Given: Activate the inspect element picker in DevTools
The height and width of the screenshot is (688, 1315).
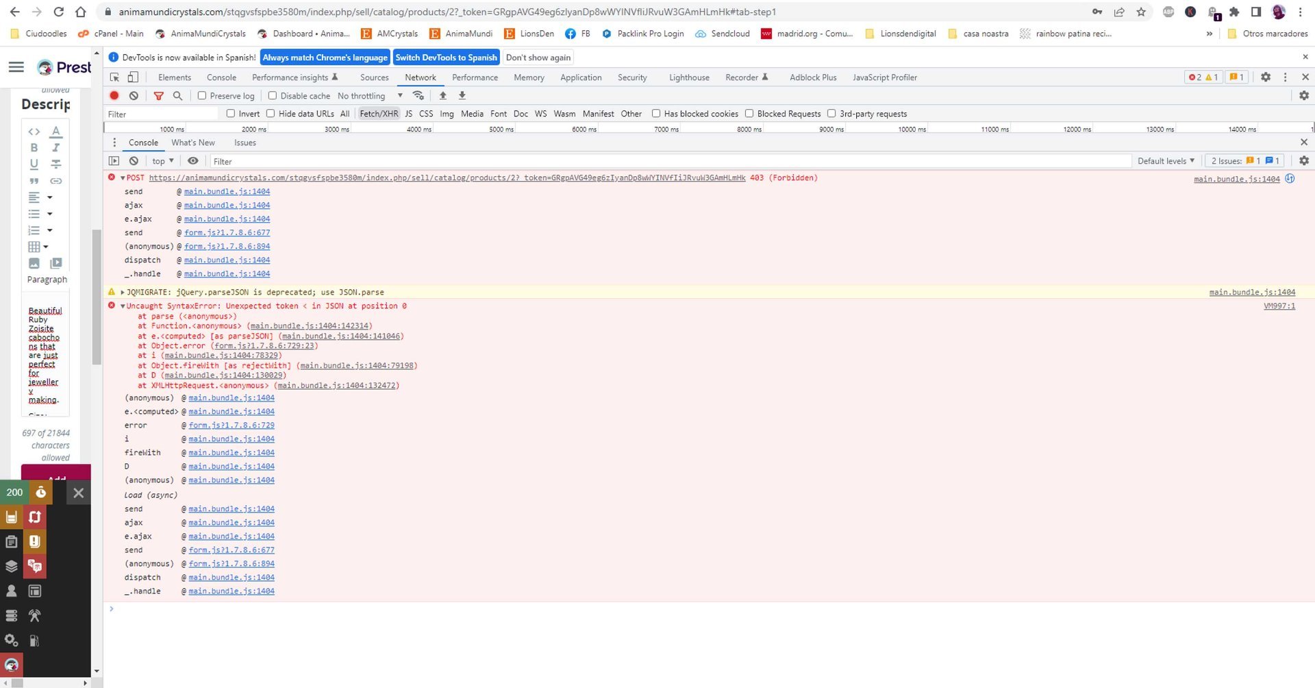Looking at the screenshot, I should coord(114,77).
